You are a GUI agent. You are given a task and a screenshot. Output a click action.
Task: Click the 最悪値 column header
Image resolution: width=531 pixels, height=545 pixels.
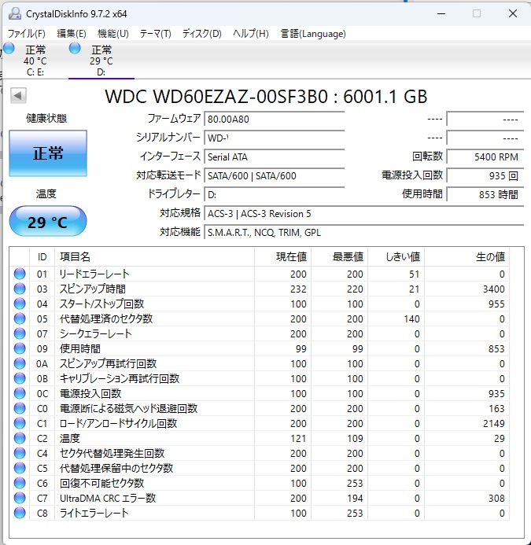(339, 257)
